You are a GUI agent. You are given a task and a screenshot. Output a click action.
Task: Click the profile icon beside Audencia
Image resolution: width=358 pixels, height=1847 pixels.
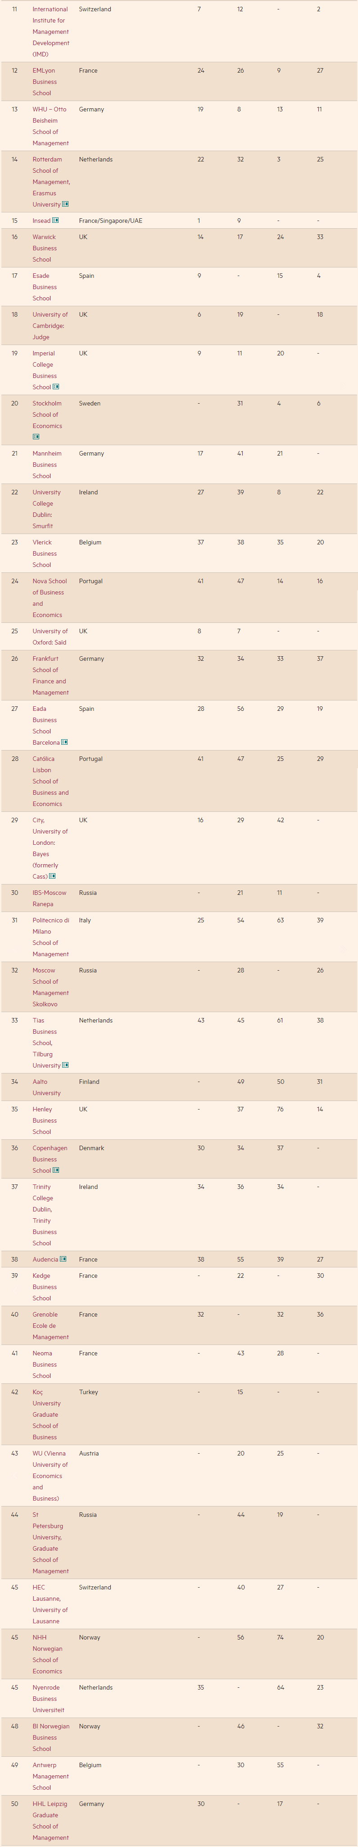pos(63,1259)
